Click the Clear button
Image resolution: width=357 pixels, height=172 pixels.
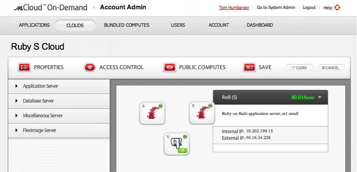point(299,68)
